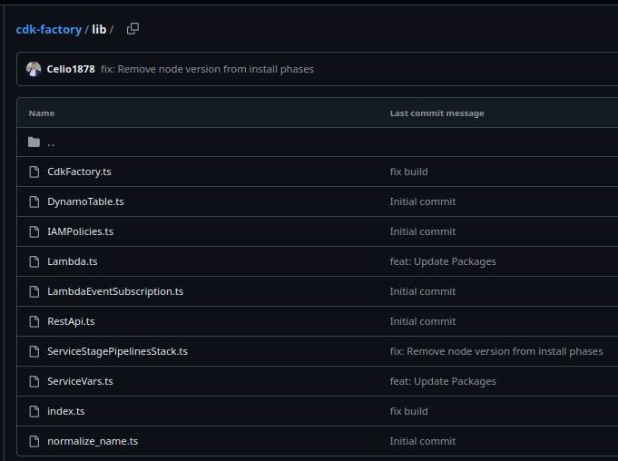This screenshot has height=461, width=618.
Task: Open LambdaEventSubscription.ts file
Action: pos(115,291)
